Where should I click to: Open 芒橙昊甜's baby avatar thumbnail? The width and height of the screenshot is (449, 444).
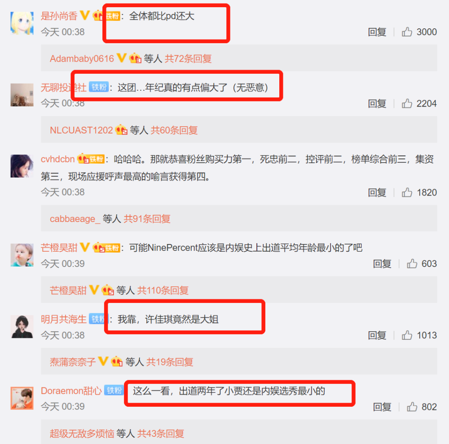22,255
